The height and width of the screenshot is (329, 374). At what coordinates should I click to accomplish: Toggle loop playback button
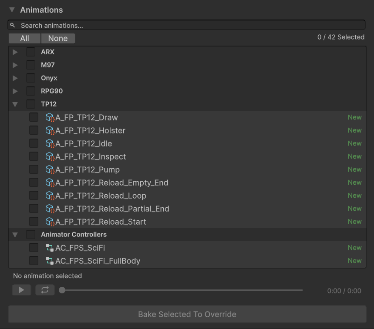click(45, 290)
